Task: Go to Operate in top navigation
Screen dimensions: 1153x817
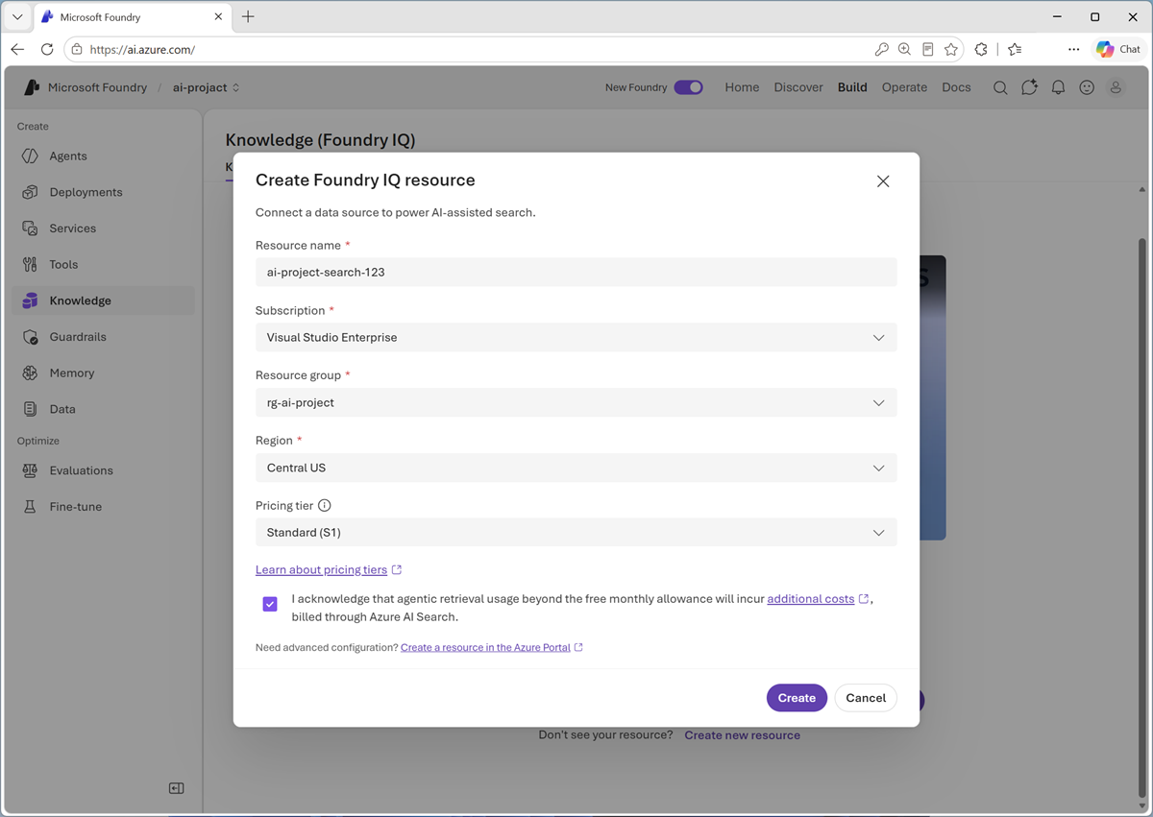Action: (904, 87)
